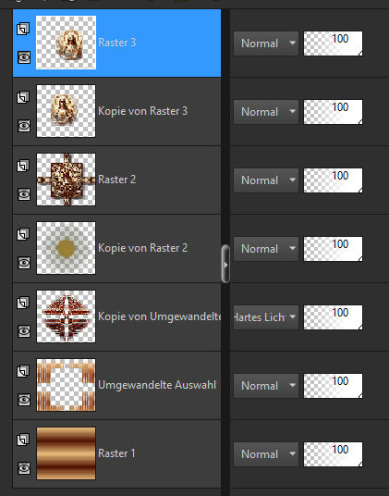Viewport: 389px width, 496px height.
Task: Hide the Raster 1 layer
Action: tap(24, 468)
